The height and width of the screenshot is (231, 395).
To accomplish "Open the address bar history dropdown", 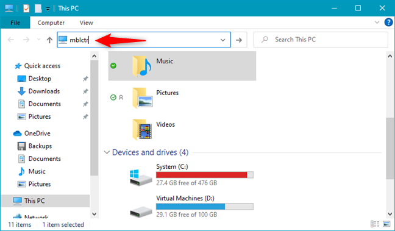I will (x=222, y=40).
